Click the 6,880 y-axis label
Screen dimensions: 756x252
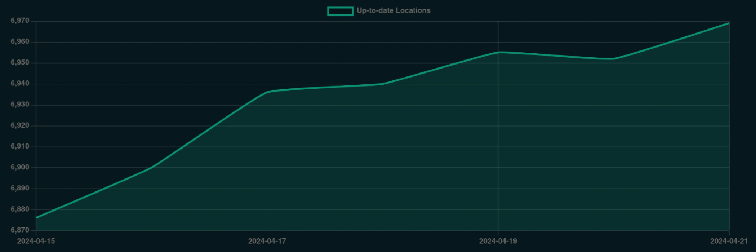(x=20, y=209)
